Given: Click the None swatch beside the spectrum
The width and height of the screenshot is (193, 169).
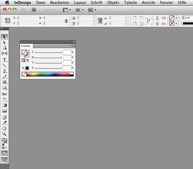Looking at the screenshot, I should pyautogui.click(x=24, y=74).
